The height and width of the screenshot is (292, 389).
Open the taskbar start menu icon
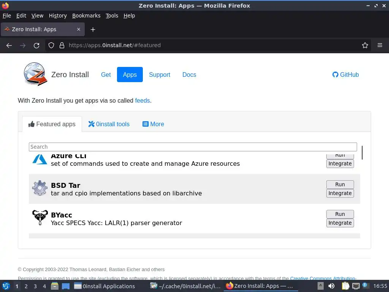(x=6, y=286)
